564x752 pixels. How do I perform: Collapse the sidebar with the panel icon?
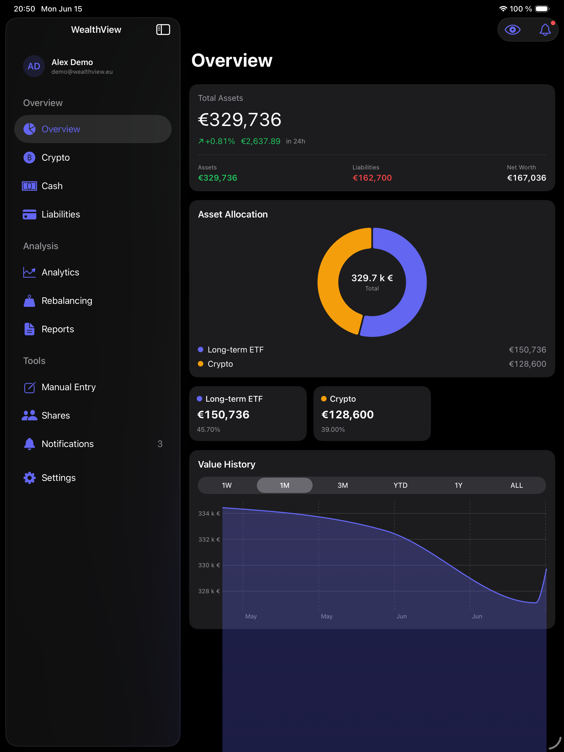pos(163,30)
